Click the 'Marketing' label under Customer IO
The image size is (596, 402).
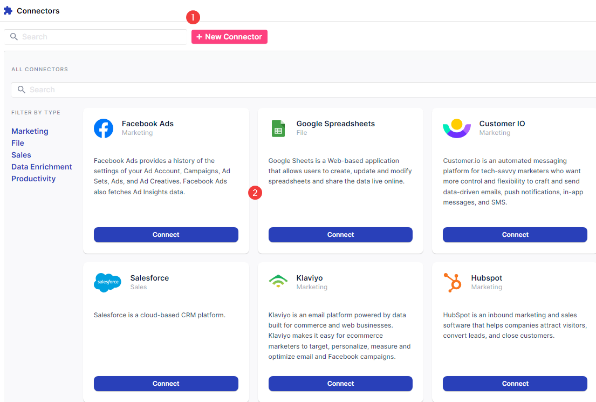495,133
